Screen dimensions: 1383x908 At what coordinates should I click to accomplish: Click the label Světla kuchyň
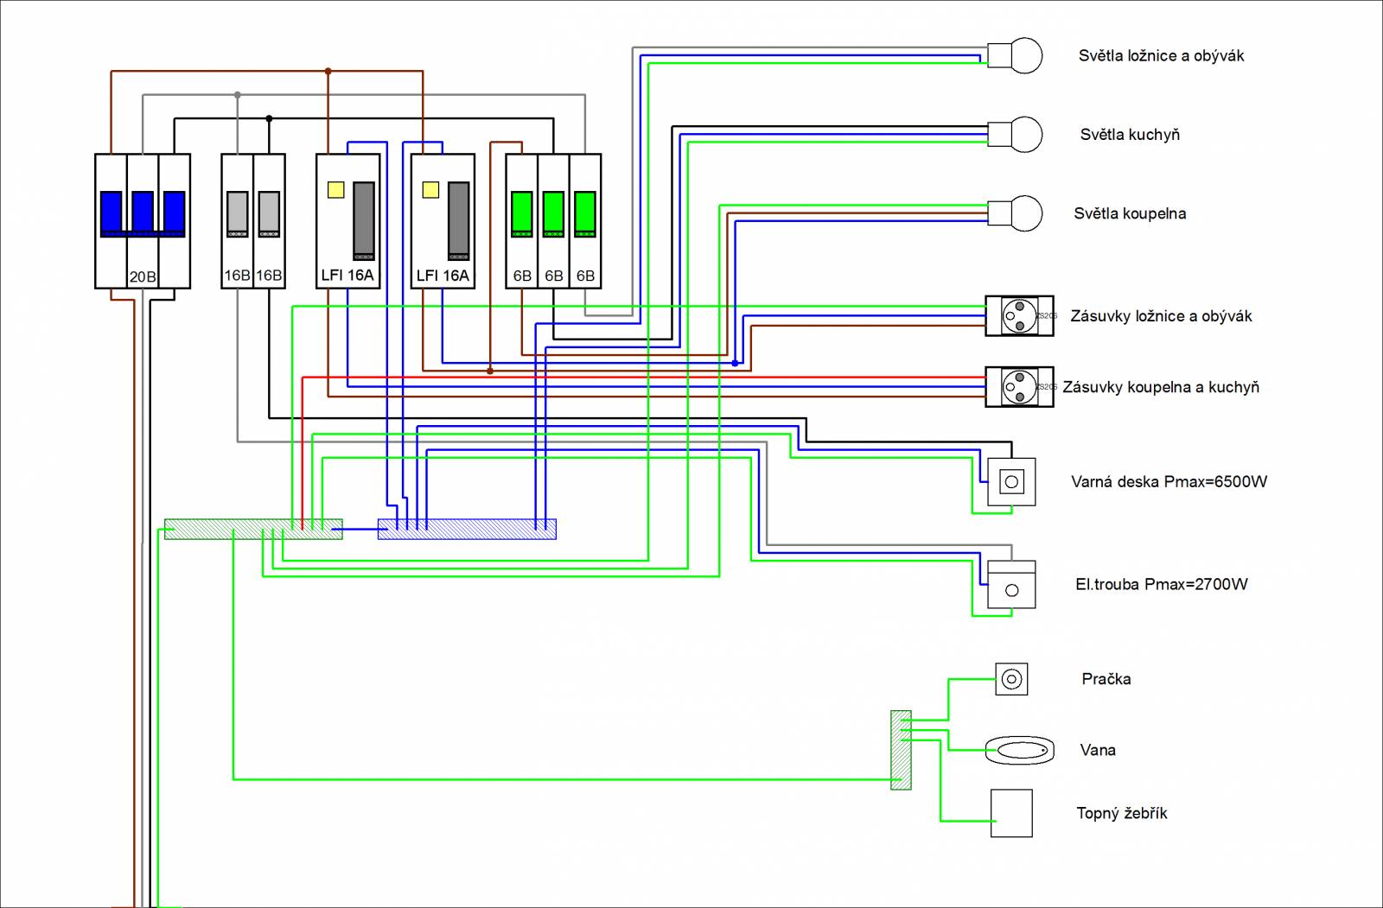click(x=1130, y=135)
